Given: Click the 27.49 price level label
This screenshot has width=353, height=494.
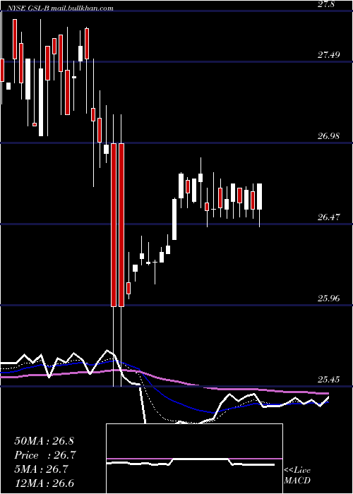Looking at the screenshot, I should [x=329, y=55].
